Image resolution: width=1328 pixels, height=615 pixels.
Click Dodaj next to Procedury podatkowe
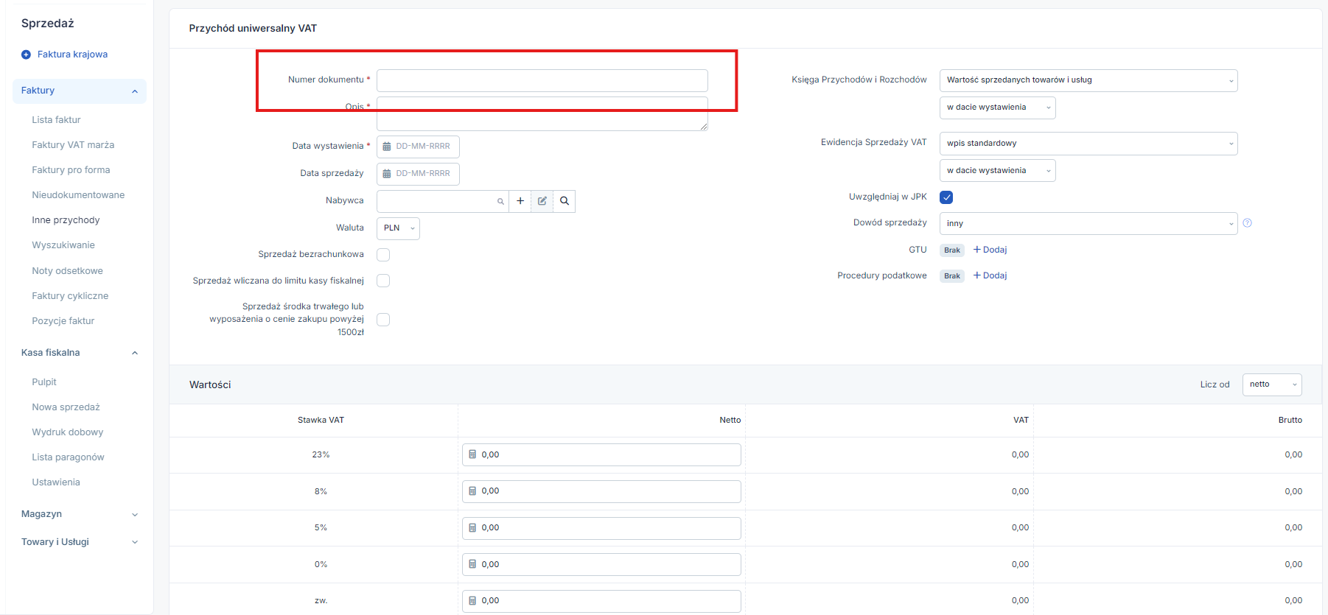[990, 275]
